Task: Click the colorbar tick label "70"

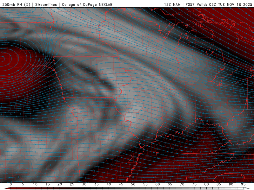Action: pos(182,184)
